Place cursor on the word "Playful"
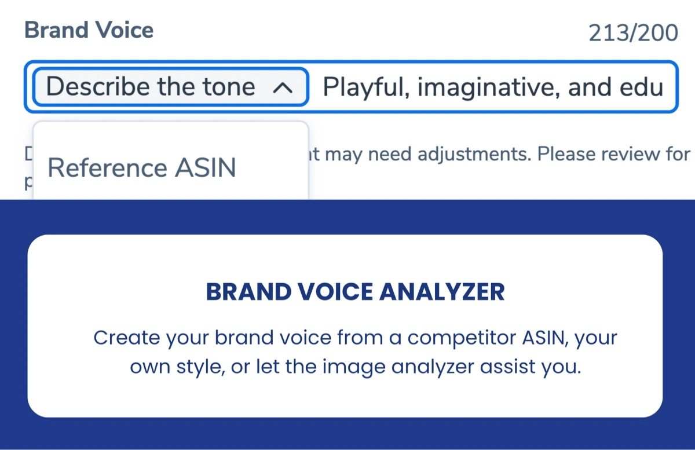Viewport: 695px width, 450px height. 365,87
